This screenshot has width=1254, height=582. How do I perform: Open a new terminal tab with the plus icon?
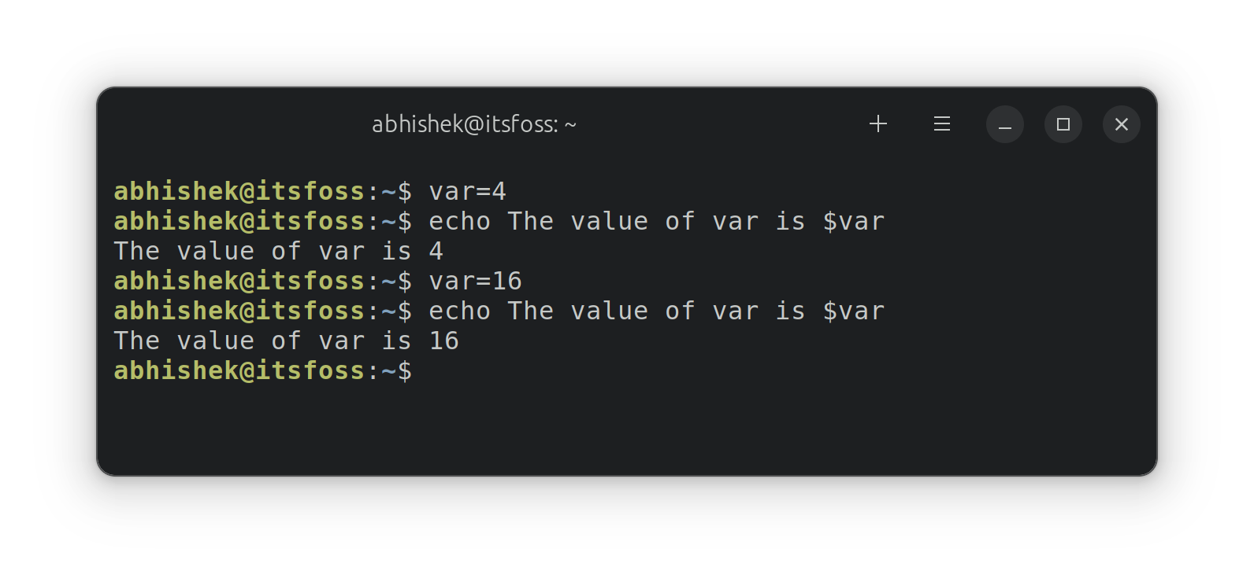point(877,123)
